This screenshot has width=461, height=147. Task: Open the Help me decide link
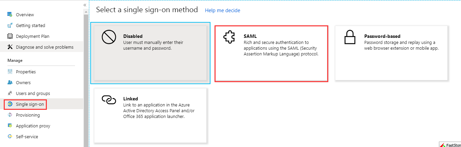point(222,10)
